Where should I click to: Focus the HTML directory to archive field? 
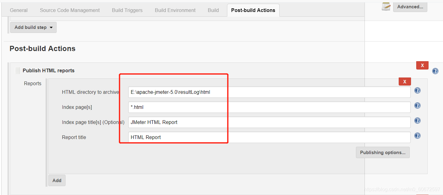(x=269, y=92)
